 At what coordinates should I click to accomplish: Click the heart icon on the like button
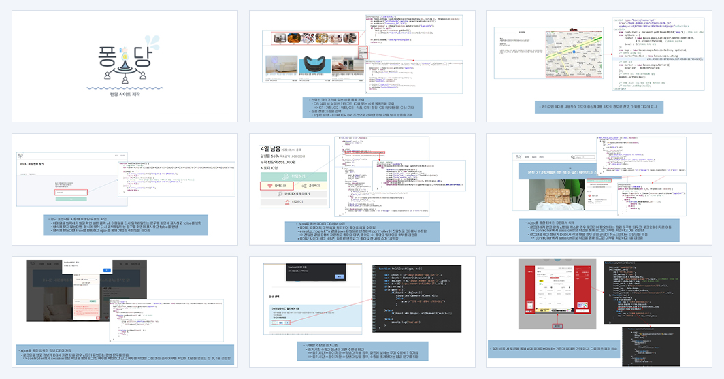(x=271, y=186)
